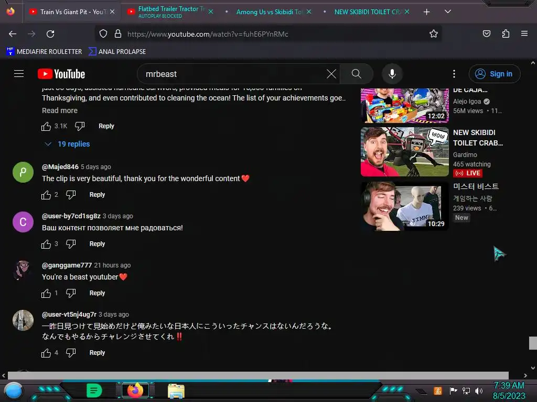Reply to the 3.1K likes comment
The height and width of the screenshot is (402, 537).
tap(106, 126)
